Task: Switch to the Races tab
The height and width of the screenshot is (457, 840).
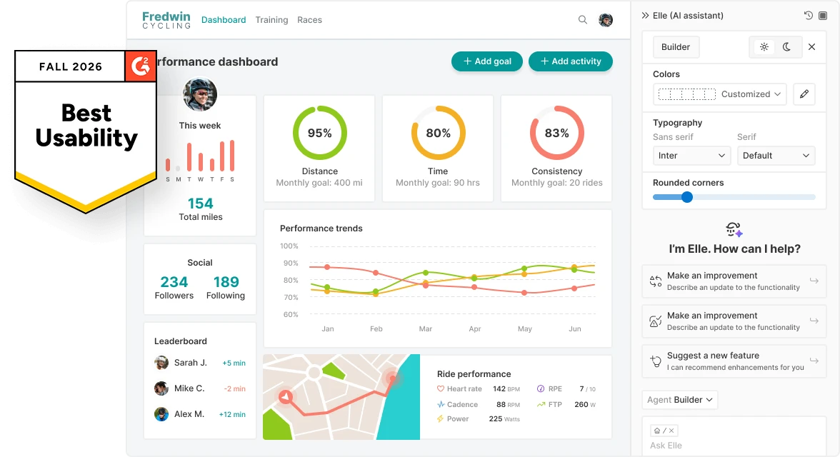Action: [x=310, y=20]
